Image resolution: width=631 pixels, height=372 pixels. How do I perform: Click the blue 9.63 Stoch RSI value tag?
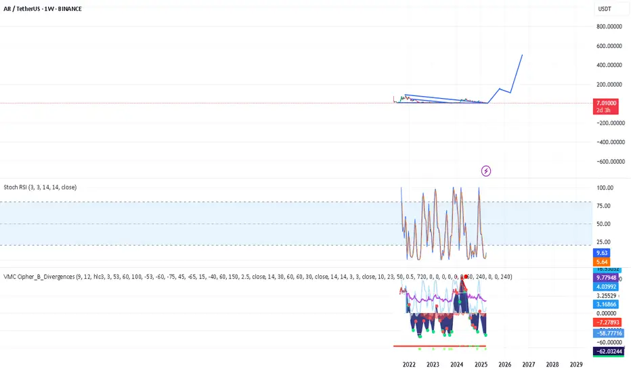pos(602,253)
